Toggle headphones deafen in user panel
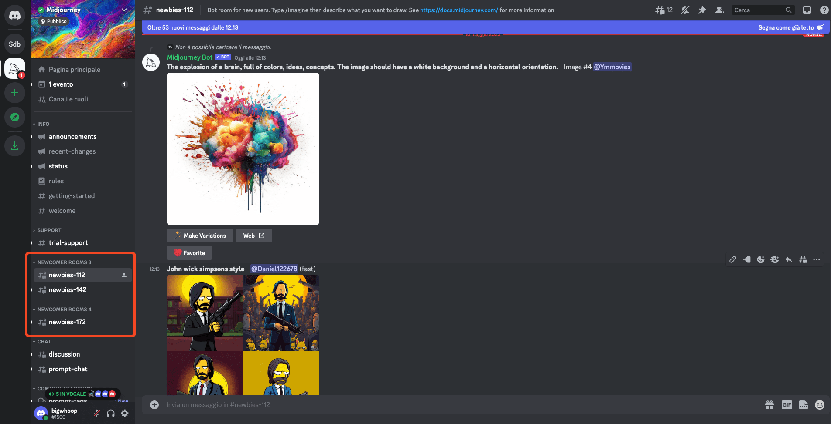831x424 pixels. (x=111, y=413)
